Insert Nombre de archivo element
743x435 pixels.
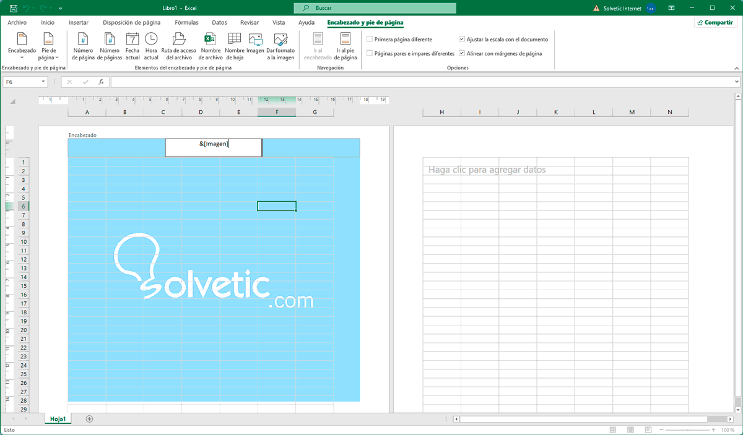coord(210,46)
